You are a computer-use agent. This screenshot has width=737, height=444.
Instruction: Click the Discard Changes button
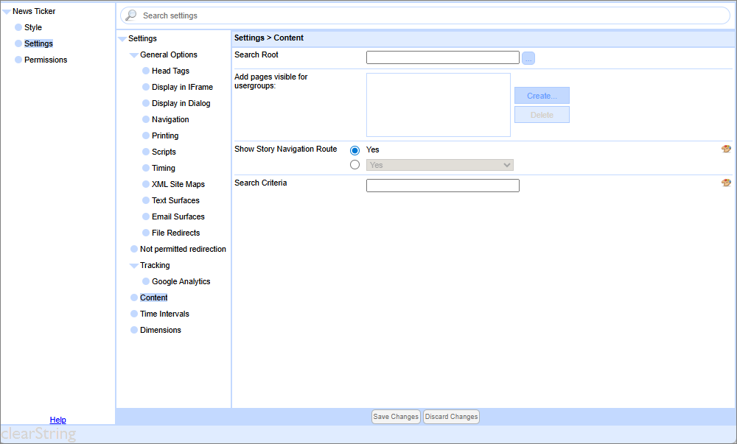pyautogui.click(x=451, y=417)
